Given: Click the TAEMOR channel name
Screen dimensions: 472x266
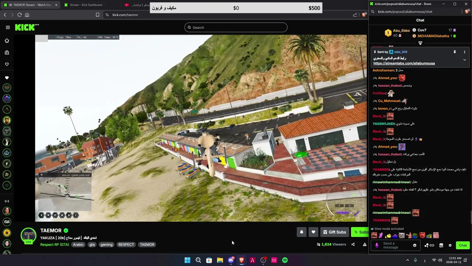Looking at the screenshot, I should pos(51,231).
